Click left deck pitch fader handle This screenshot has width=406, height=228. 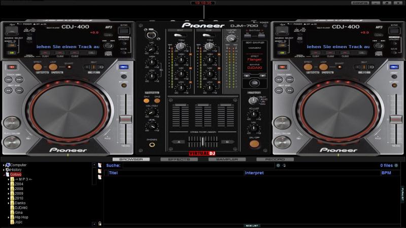click(x=125, y=119)
